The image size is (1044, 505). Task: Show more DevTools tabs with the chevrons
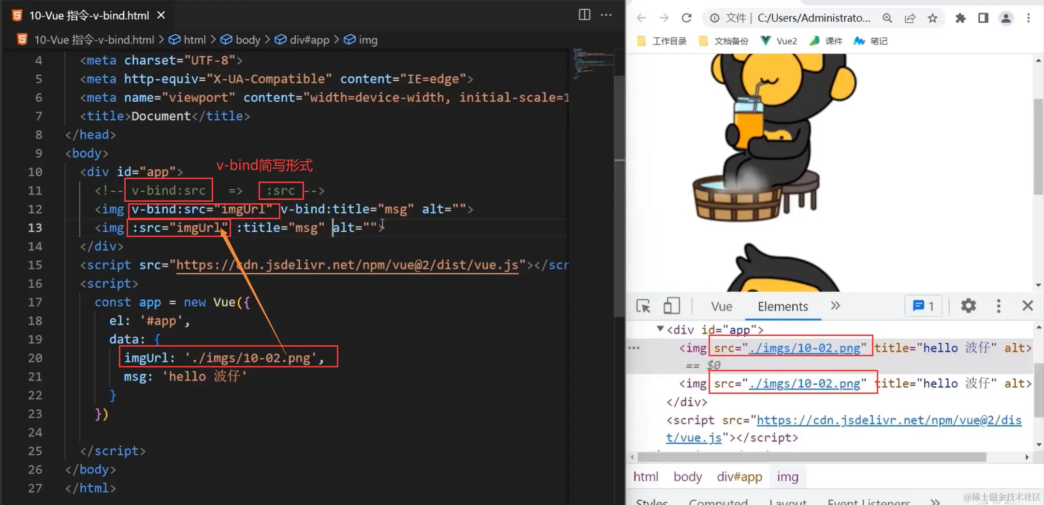click(x=835, y=306)
